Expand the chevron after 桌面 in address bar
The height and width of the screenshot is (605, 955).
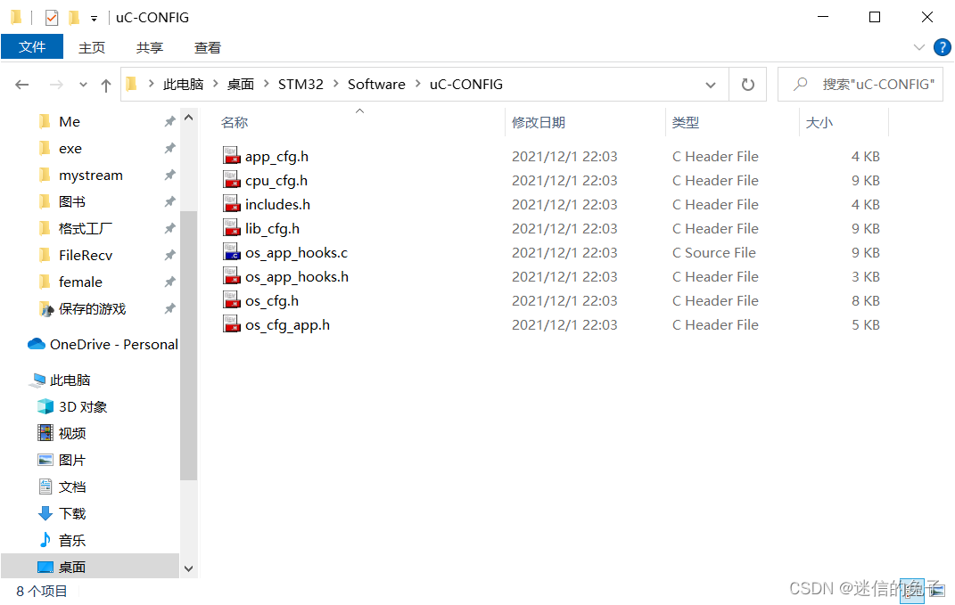[x=266, y=84]
